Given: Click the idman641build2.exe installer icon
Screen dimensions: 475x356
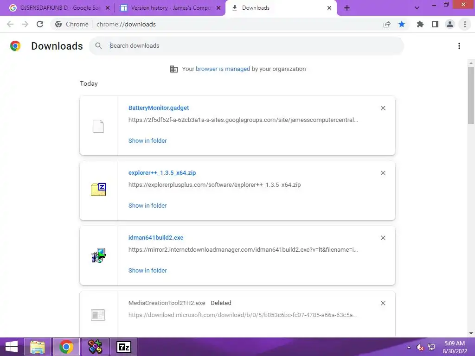Looking at the screenshot, I should (98, 255).
